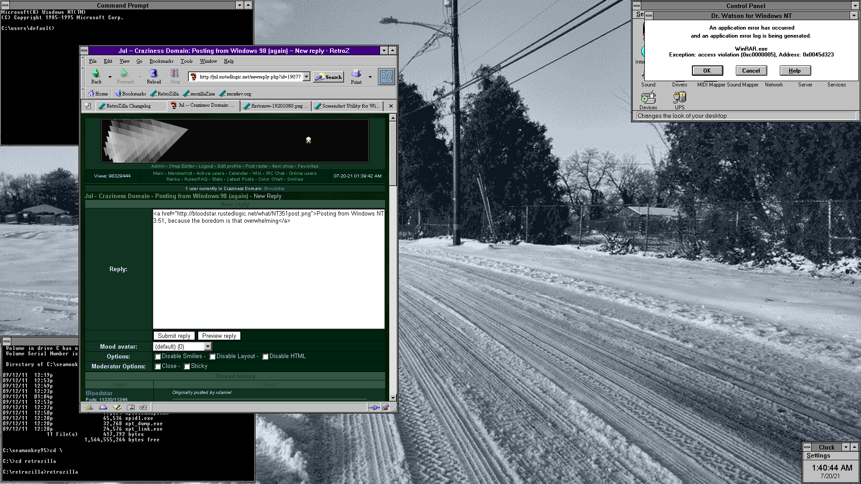Click the Navigator icon in status bar
Image resolution: width=861 pixels, height=484 pixels.
point(89,407)
